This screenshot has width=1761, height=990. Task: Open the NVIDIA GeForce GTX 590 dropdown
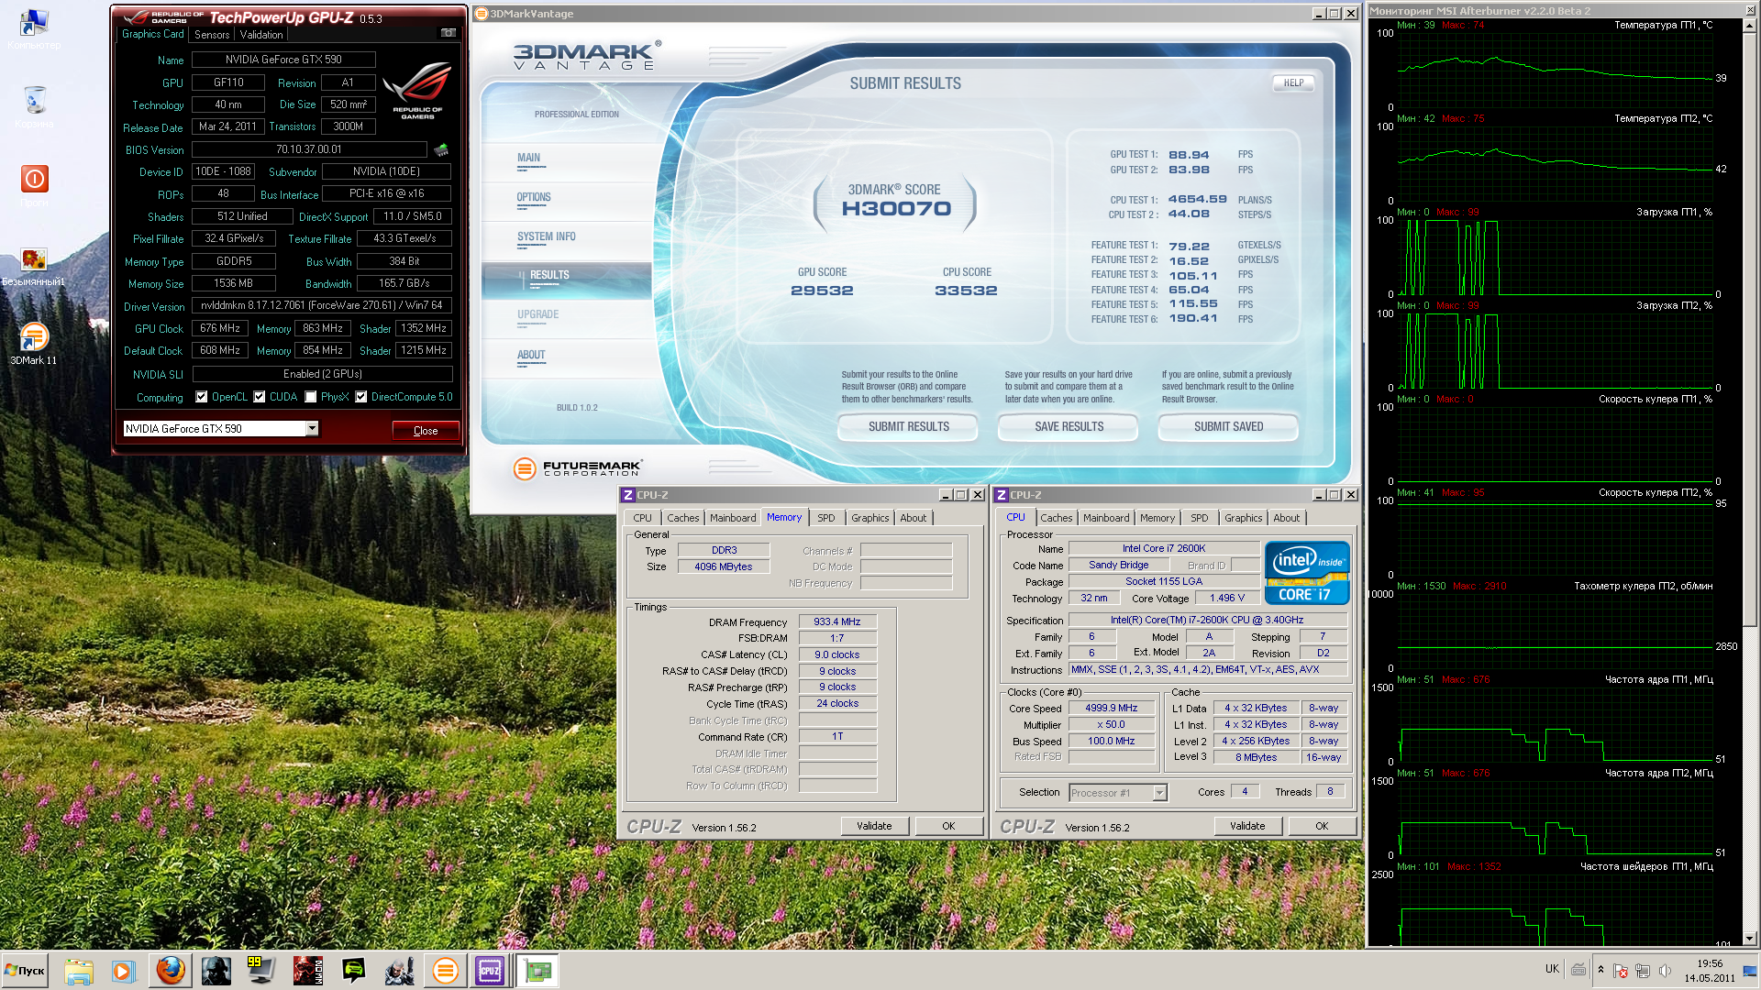coord(312,428)
